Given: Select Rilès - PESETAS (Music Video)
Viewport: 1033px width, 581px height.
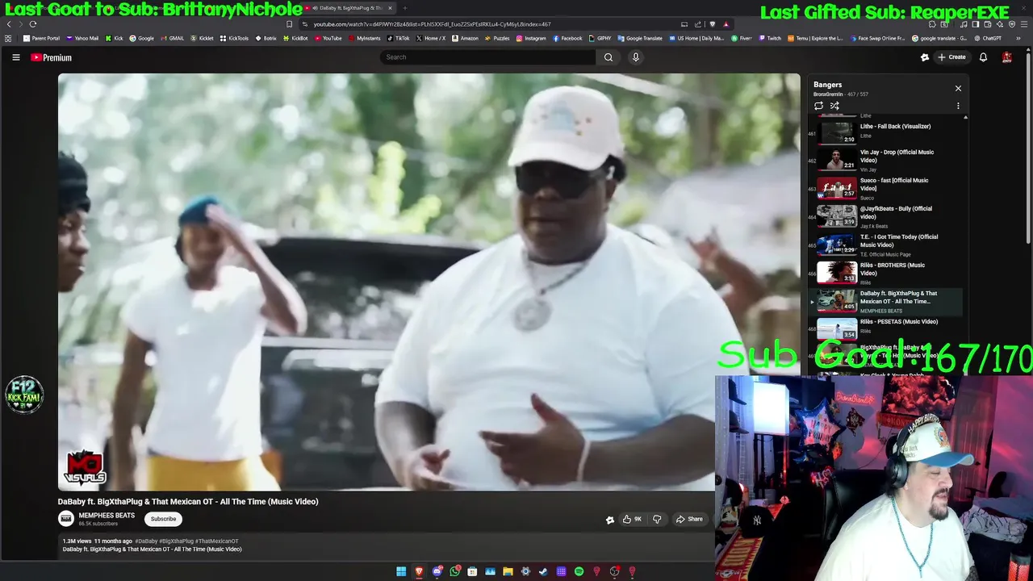Looking at the screenshot, I should coord(886,329).
